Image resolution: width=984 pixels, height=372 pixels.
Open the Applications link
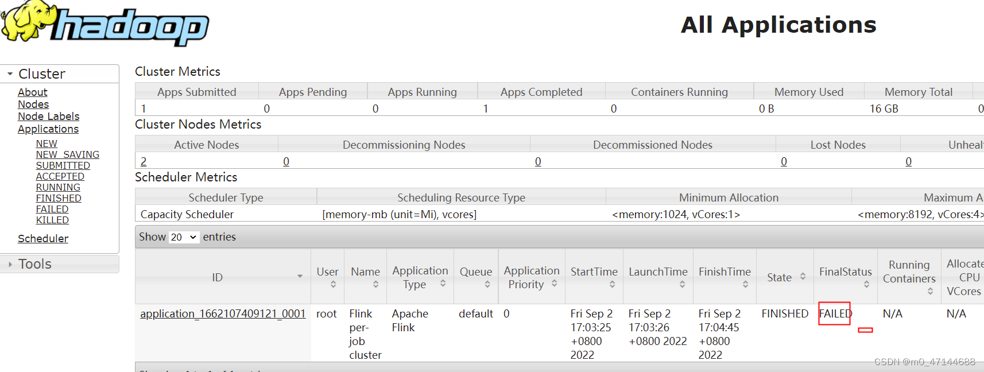pyautogui.click(x=48, y=129)
